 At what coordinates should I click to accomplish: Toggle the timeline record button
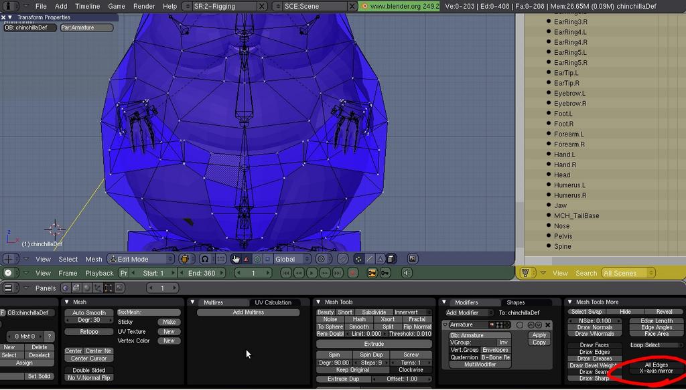click(352, 273)
